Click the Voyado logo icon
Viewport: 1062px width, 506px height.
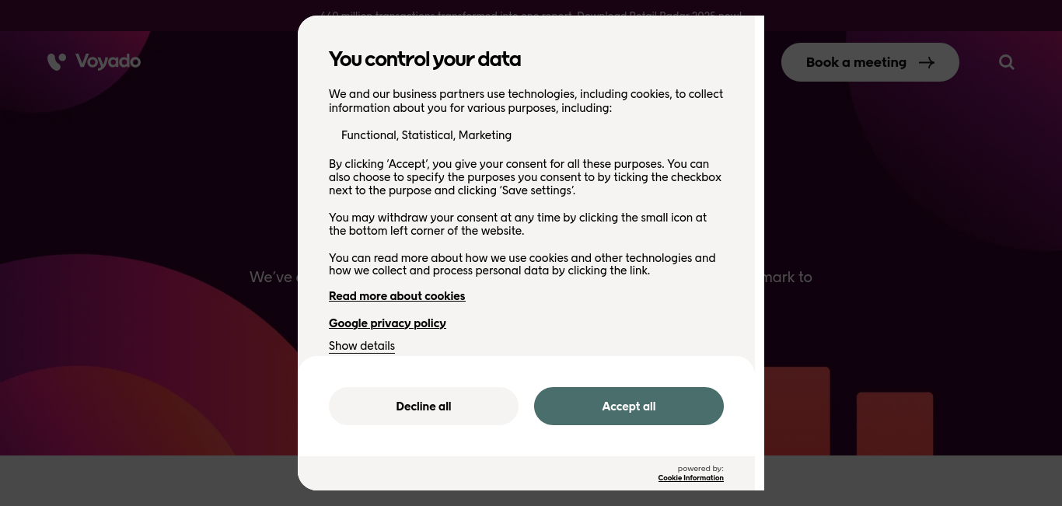click(57, 61)
